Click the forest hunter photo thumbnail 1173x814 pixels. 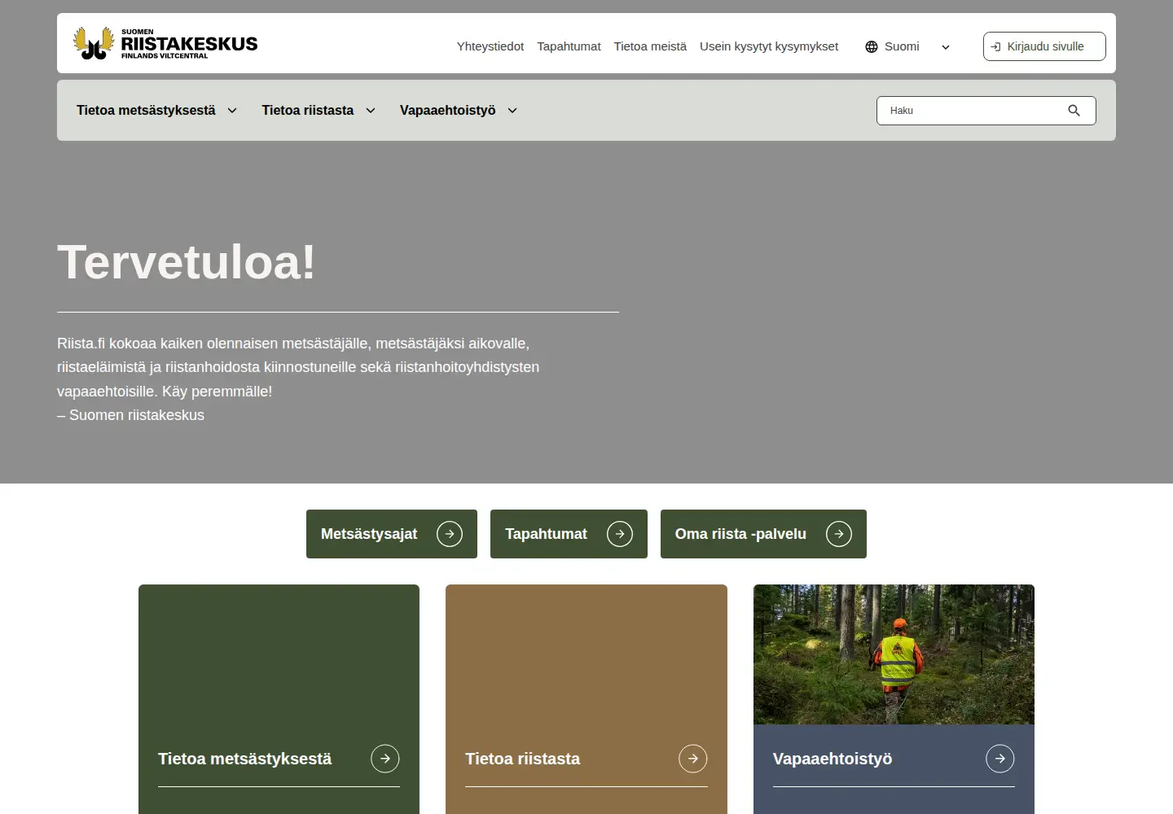click(894, 654)
